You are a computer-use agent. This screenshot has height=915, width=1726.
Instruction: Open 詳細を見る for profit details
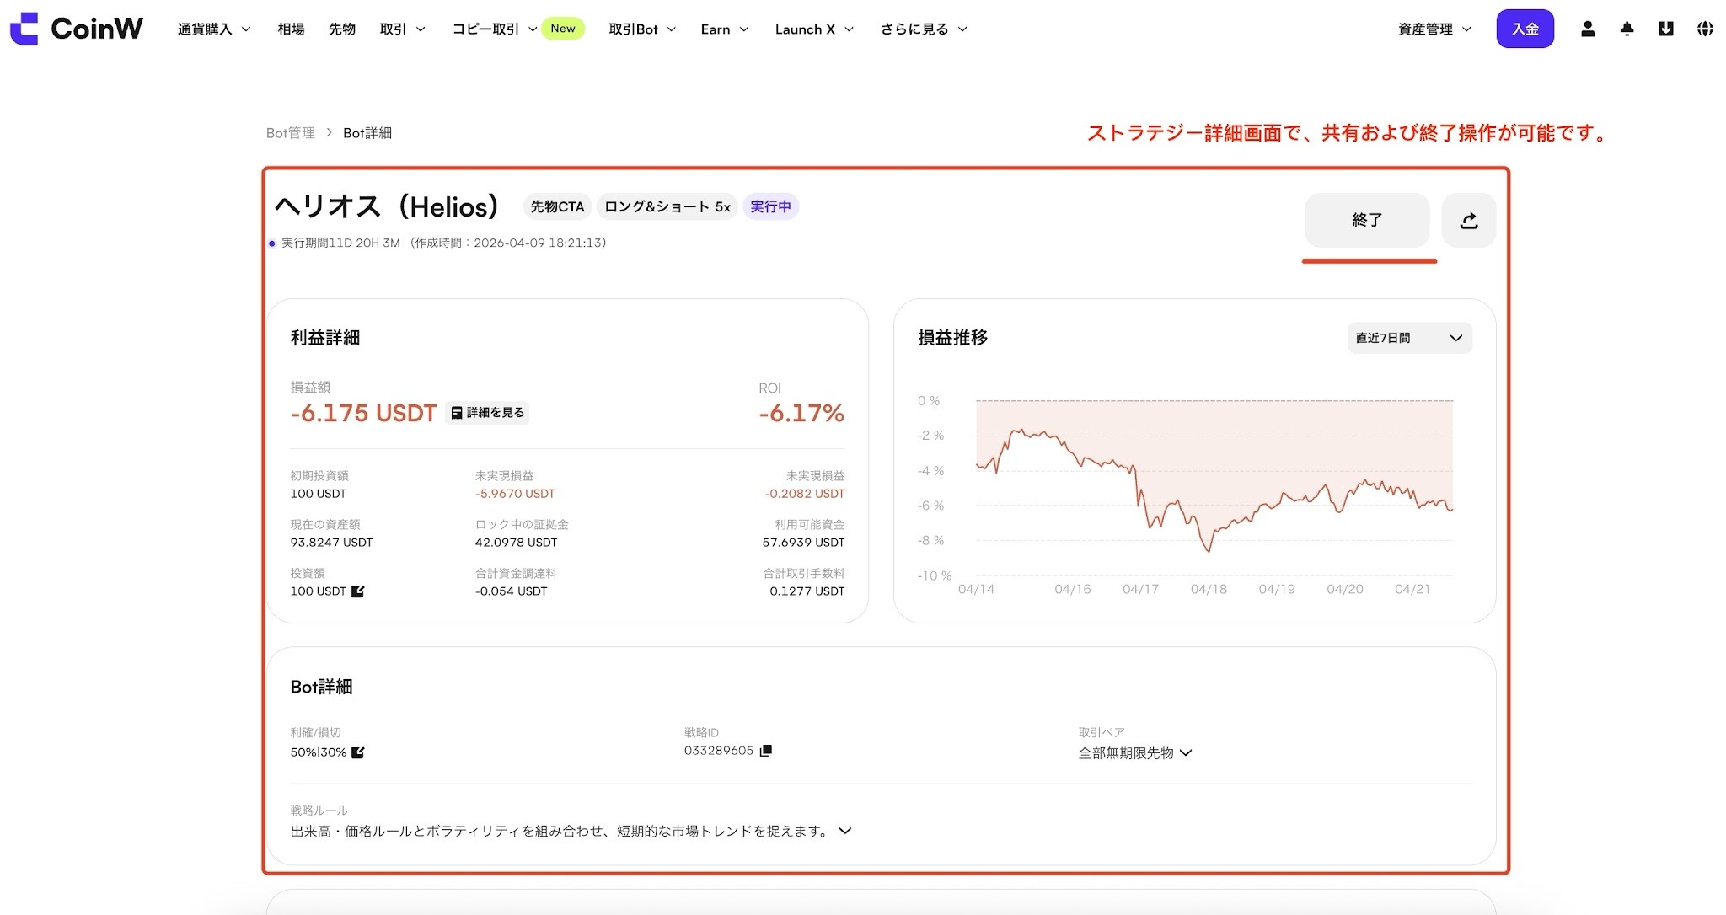pos(487,413)
